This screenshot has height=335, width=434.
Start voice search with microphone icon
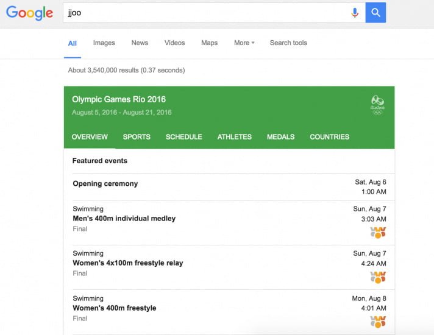(x=355, y=13)
